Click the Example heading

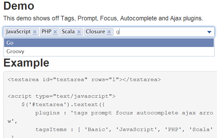26,63
